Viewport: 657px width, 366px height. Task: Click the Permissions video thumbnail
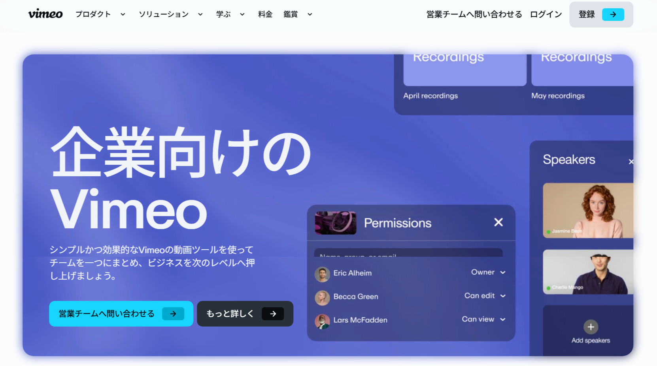click(x=335, y=223)
